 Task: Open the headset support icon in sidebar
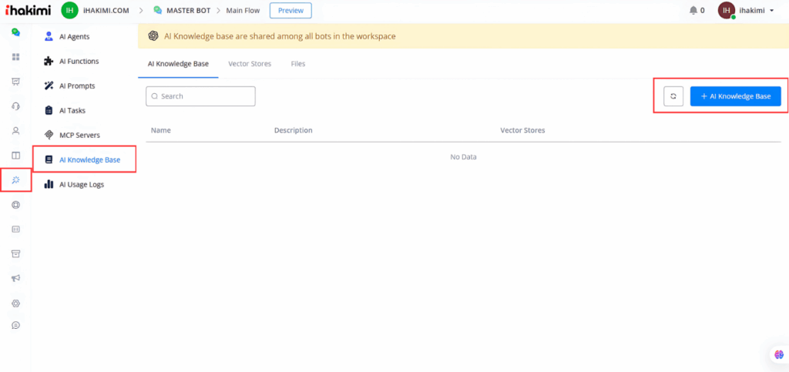(x=15, y=106)
